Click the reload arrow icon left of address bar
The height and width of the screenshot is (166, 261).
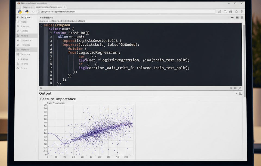coord(33,12)
